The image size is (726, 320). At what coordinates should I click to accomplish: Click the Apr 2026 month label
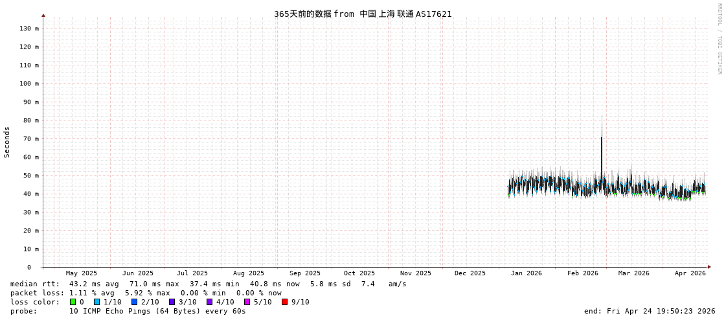[690, 273]
